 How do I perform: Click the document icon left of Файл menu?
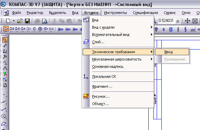6,13
